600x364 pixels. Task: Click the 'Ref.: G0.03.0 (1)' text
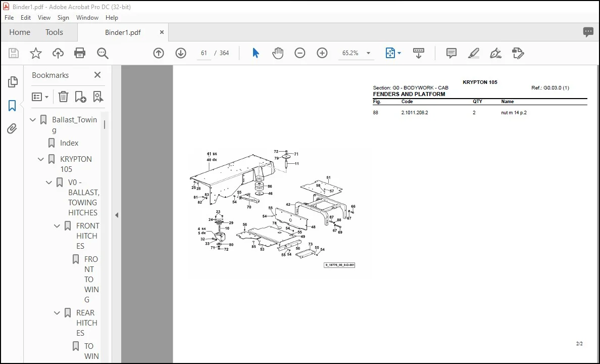coord(550,88)
